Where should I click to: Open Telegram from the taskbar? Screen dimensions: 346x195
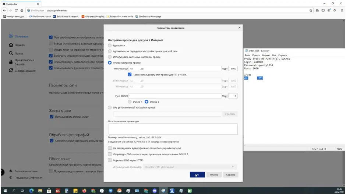pos(110,191)
